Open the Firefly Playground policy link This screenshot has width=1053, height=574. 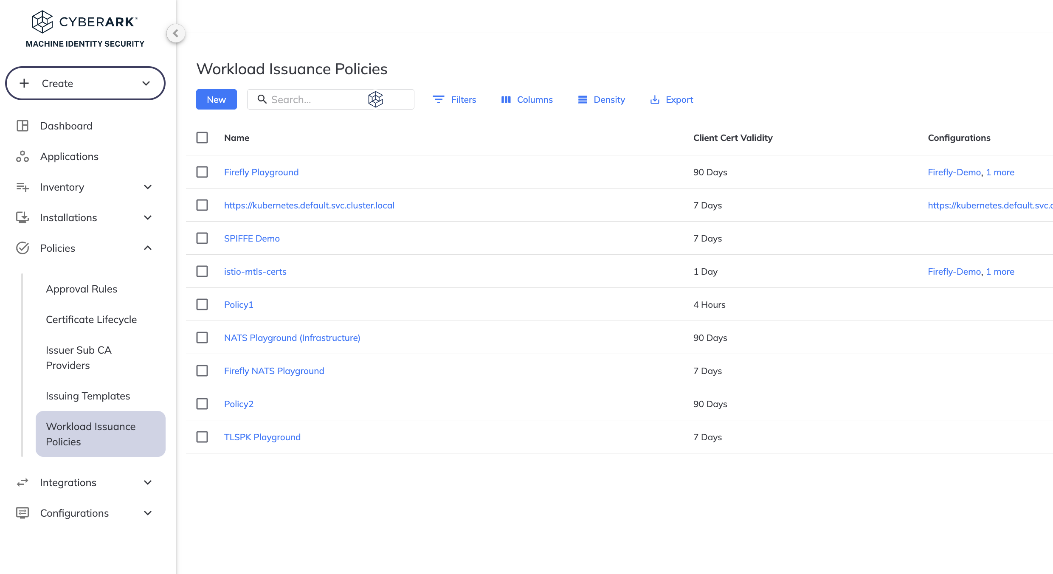point(262,172)
